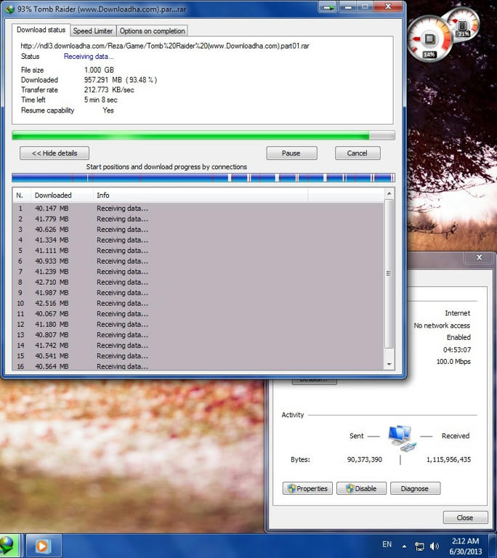Click the green download progress bar
This screenshot has width=497, height=558.
[x=203, y=135]
